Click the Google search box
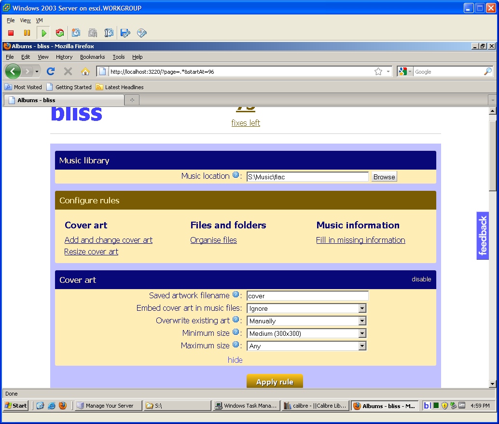 click(448, 71)
